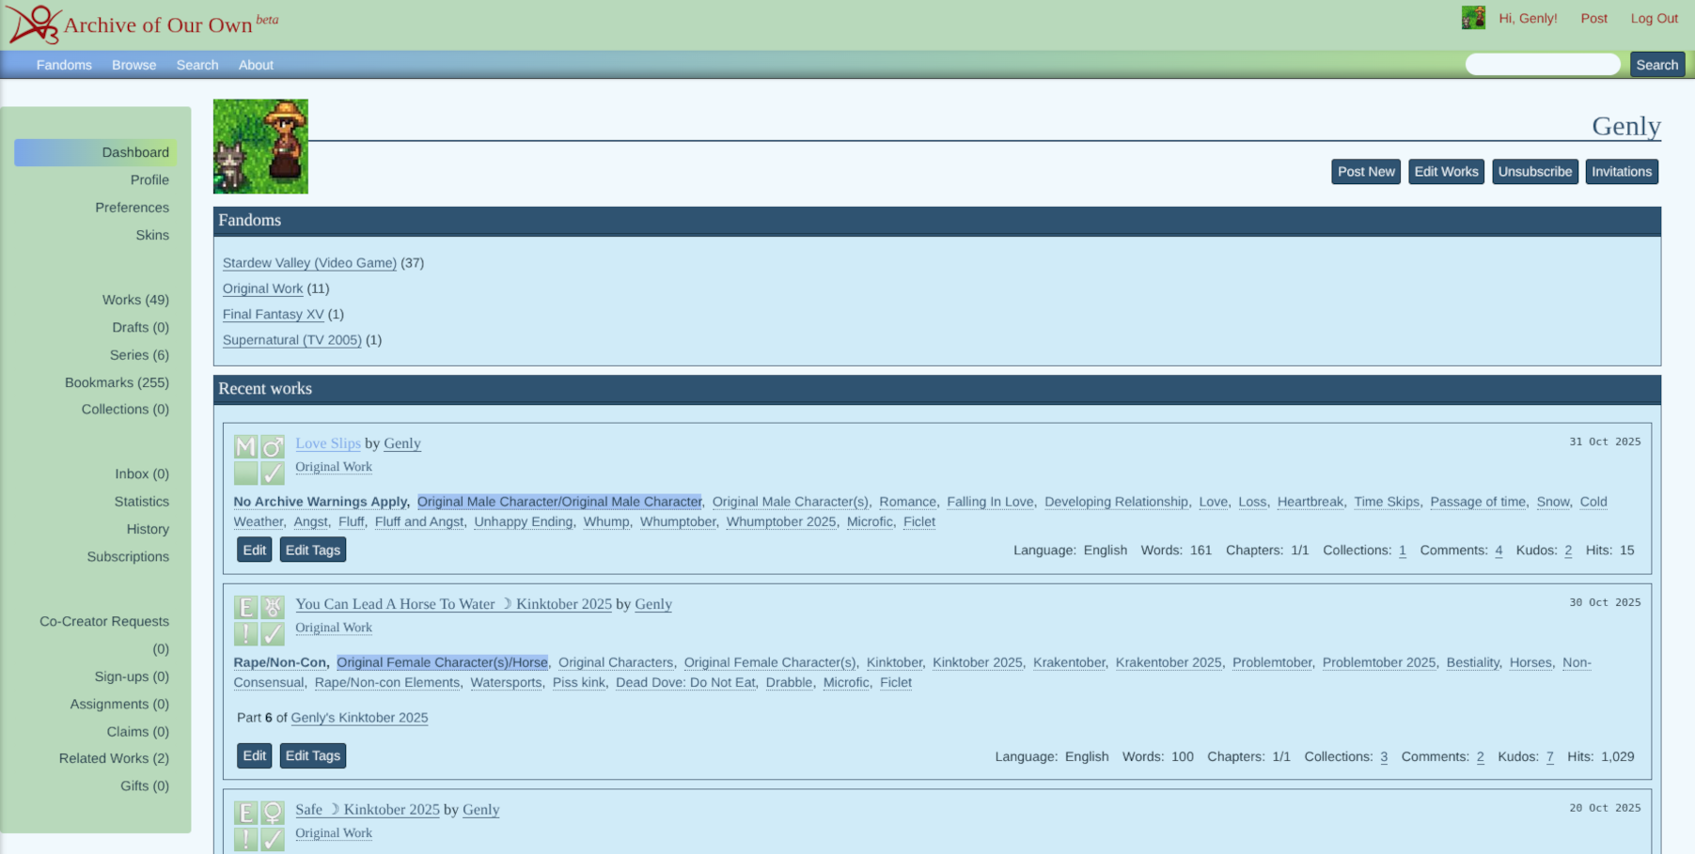Click into the header search field
Image resolution: width=1695 pixels, height=854 pixels.
coord(1542,64)
